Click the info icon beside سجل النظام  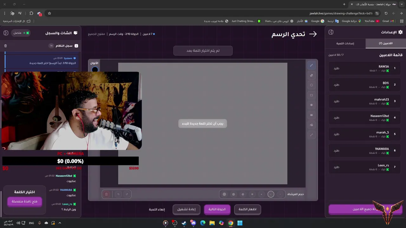tap(76, 46)
